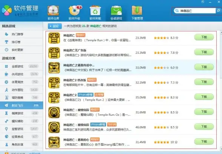Select 休闲游戏 category
The width and height of the screenshot is (222, 154).
[x=22, y=74]
